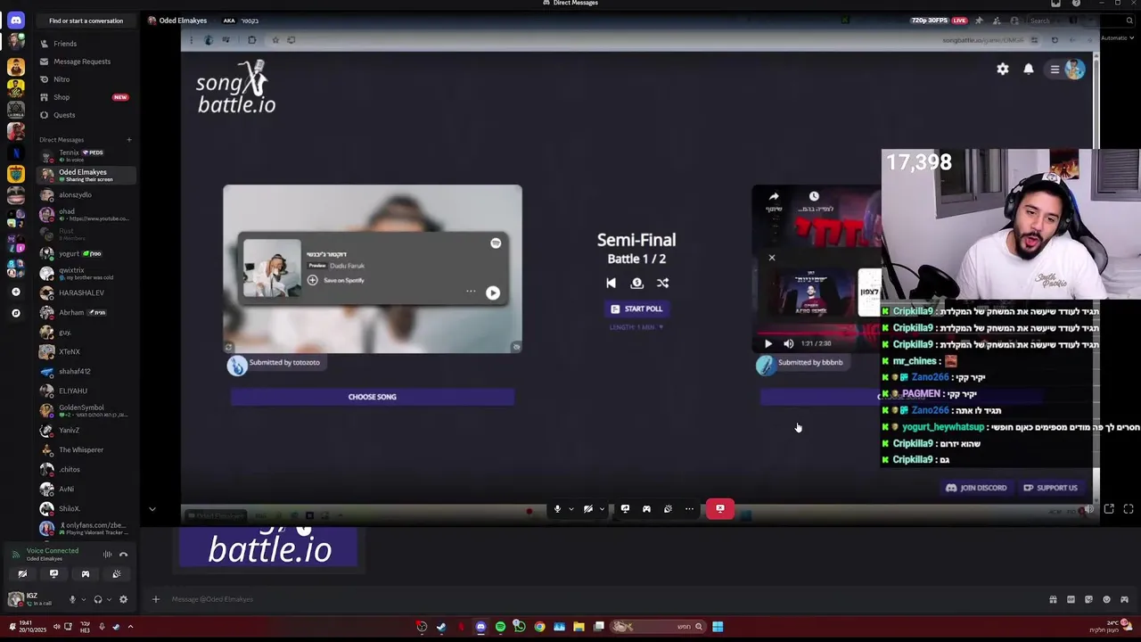Image resolution: width=1141 pixels, height=642 pixels.
Task: Open soundboard from call control bar
Action: point(668,509)
